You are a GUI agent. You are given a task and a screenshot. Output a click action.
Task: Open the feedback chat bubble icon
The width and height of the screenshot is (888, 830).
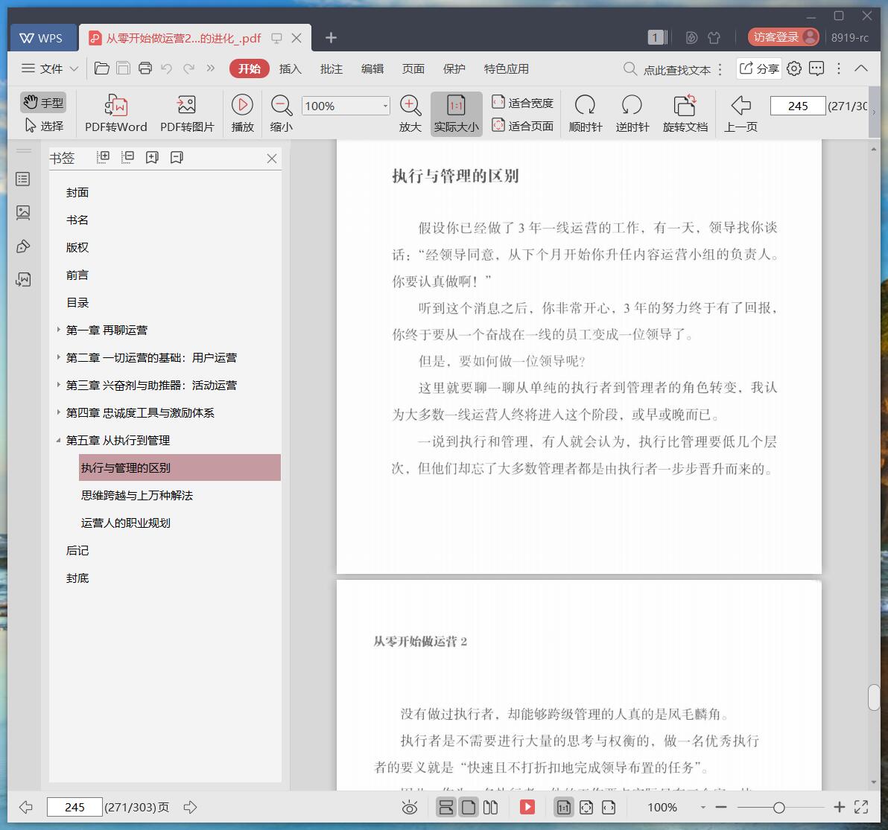click(816, 68)
